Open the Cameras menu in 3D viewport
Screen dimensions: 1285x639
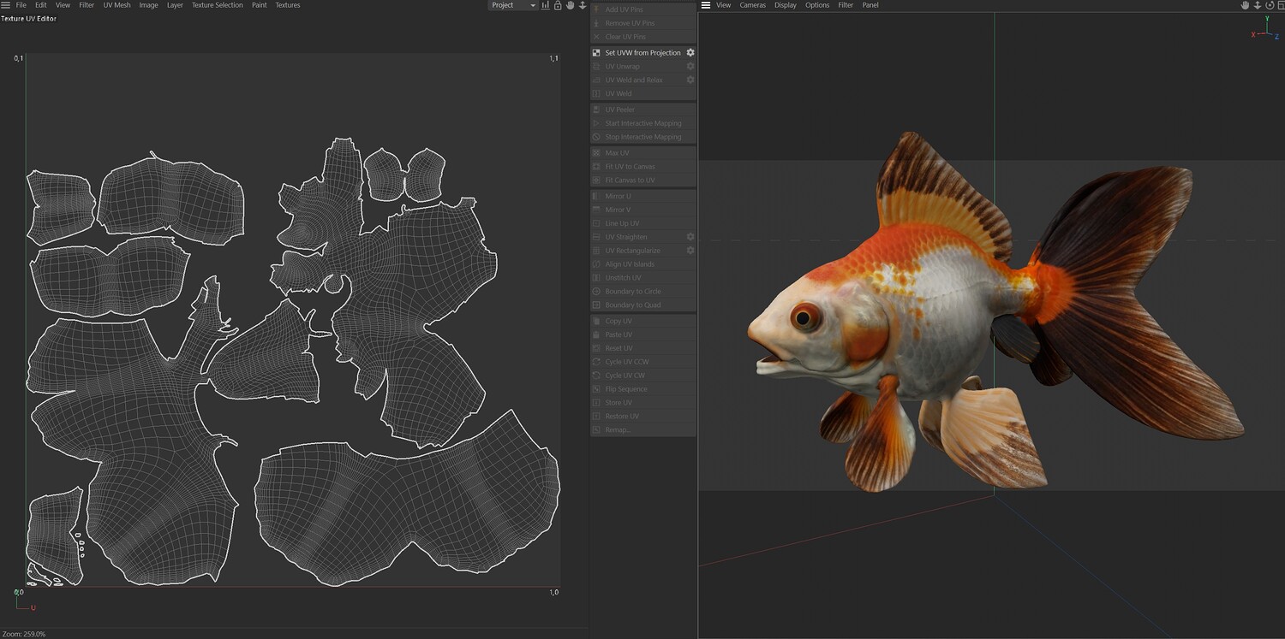coord(753,5)
